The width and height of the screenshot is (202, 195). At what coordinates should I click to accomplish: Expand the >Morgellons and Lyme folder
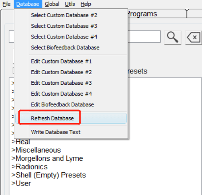47,159
